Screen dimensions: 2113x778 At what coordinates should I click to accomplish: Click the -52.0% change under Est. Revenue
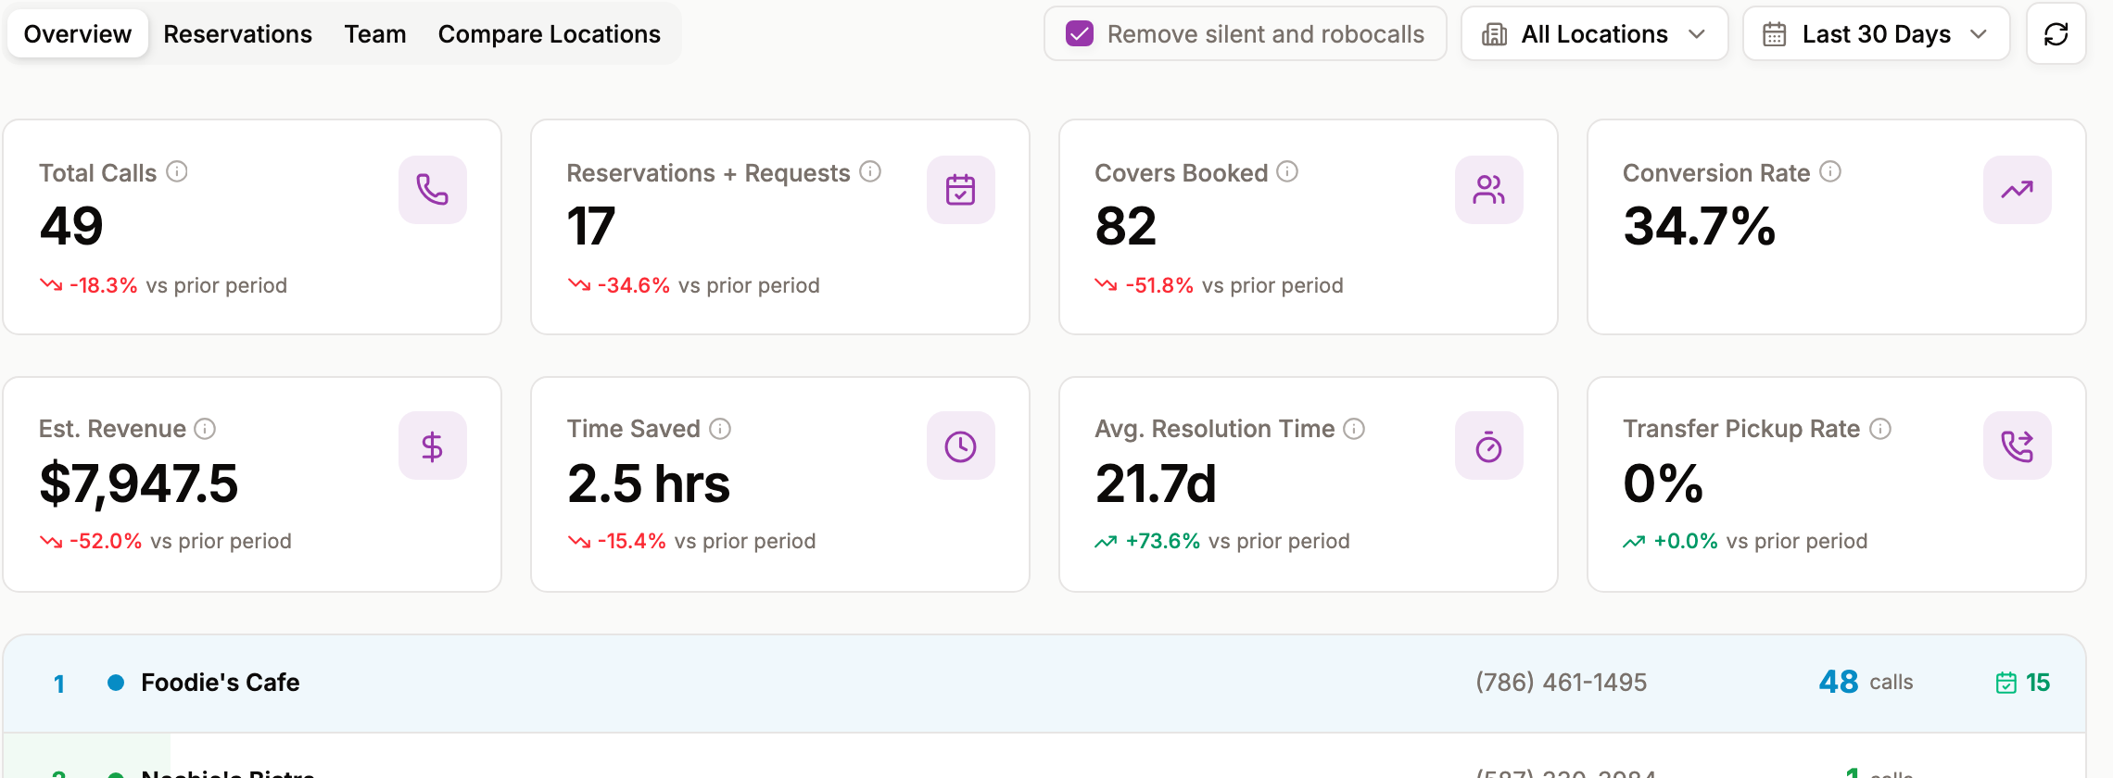pos(106,541)
